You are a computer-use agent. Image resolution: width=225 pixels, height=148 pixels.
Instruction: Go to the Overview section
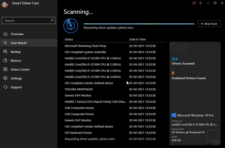17,34
